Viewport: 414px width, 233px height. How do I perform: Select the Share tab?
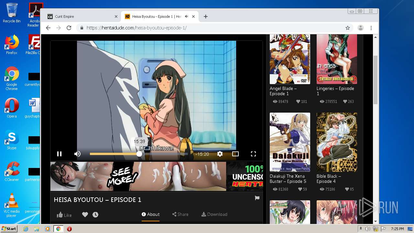(x=180, y=214)
